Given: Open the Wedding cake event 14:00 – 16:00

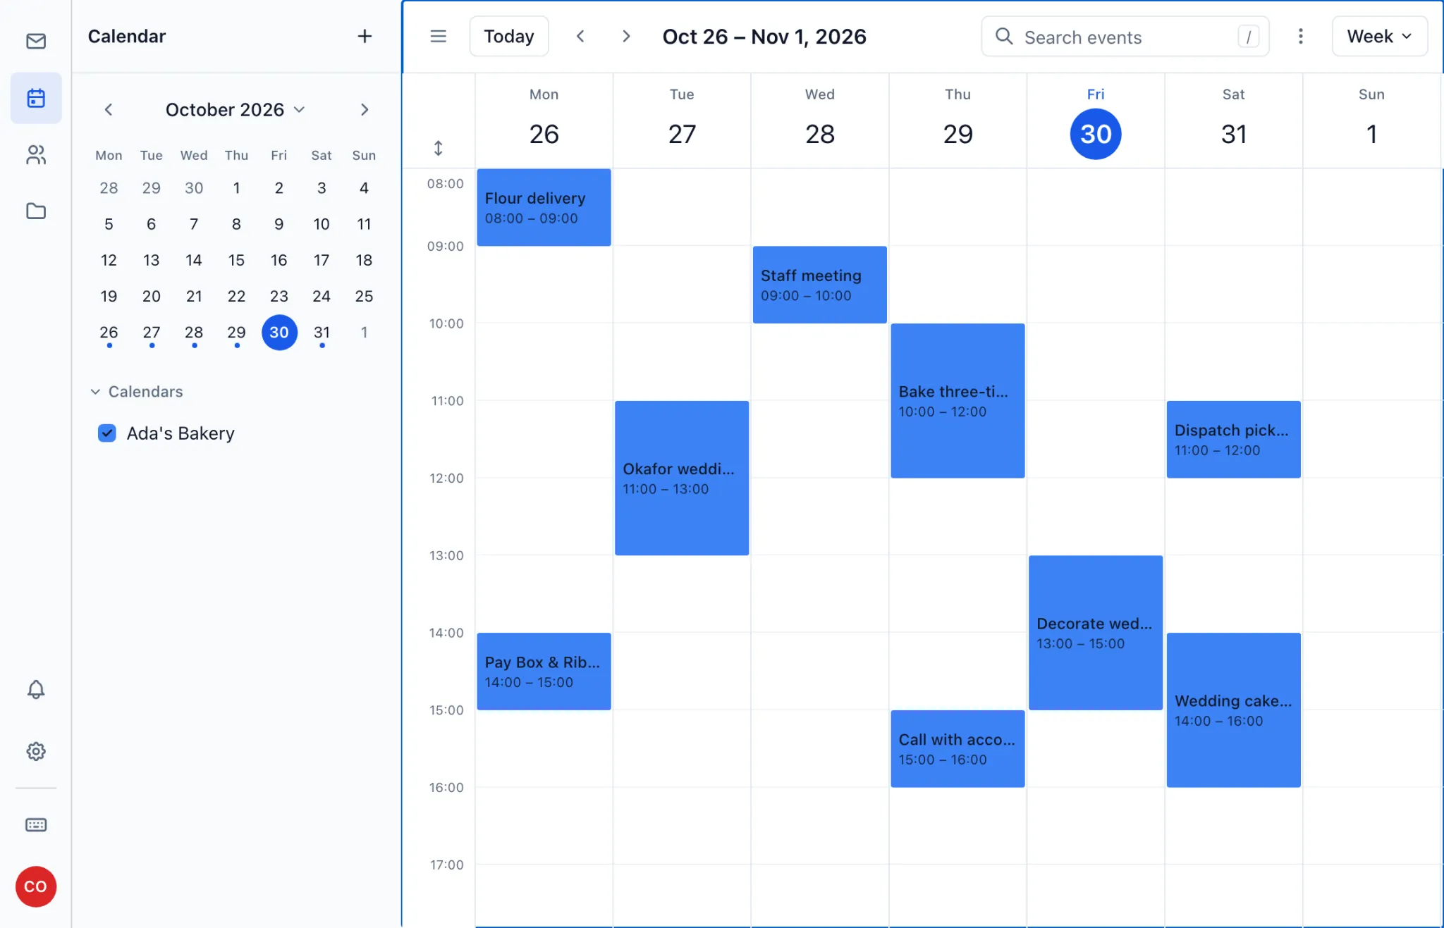Looking at the screenshot, I should [1233, 710].
